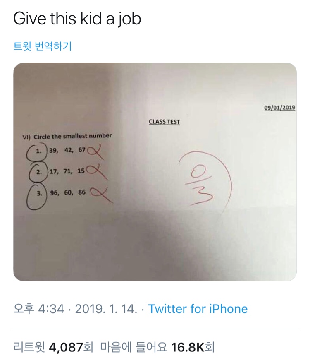Click the circled question number 2
Image resolution: width=310 pixels, height=358 pixels.
38,172
